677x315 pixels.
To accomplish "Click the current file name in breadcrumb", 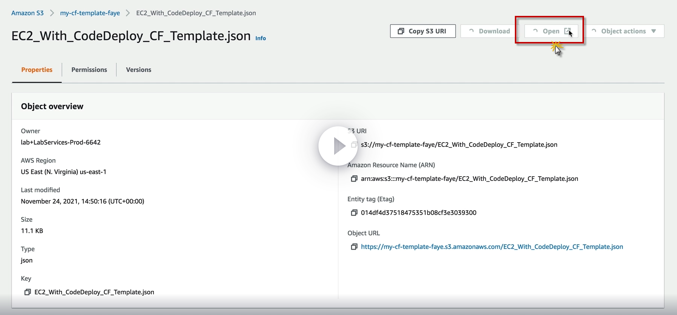I will click(196, 13).
